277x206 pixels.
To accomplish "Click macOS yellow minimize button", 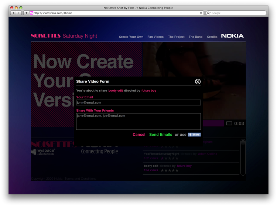I will coord(16,8).
